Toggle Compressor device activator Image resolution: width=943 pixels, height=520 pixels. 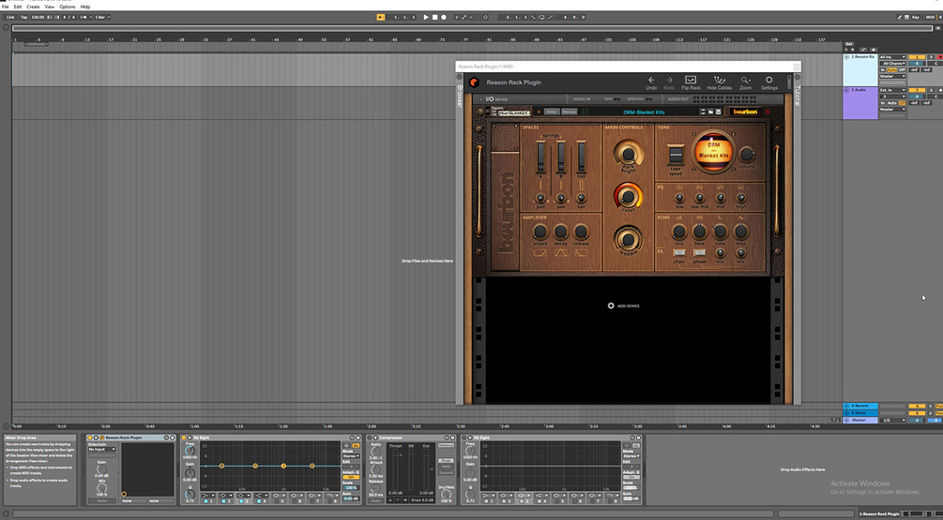[x=369, y=438]
